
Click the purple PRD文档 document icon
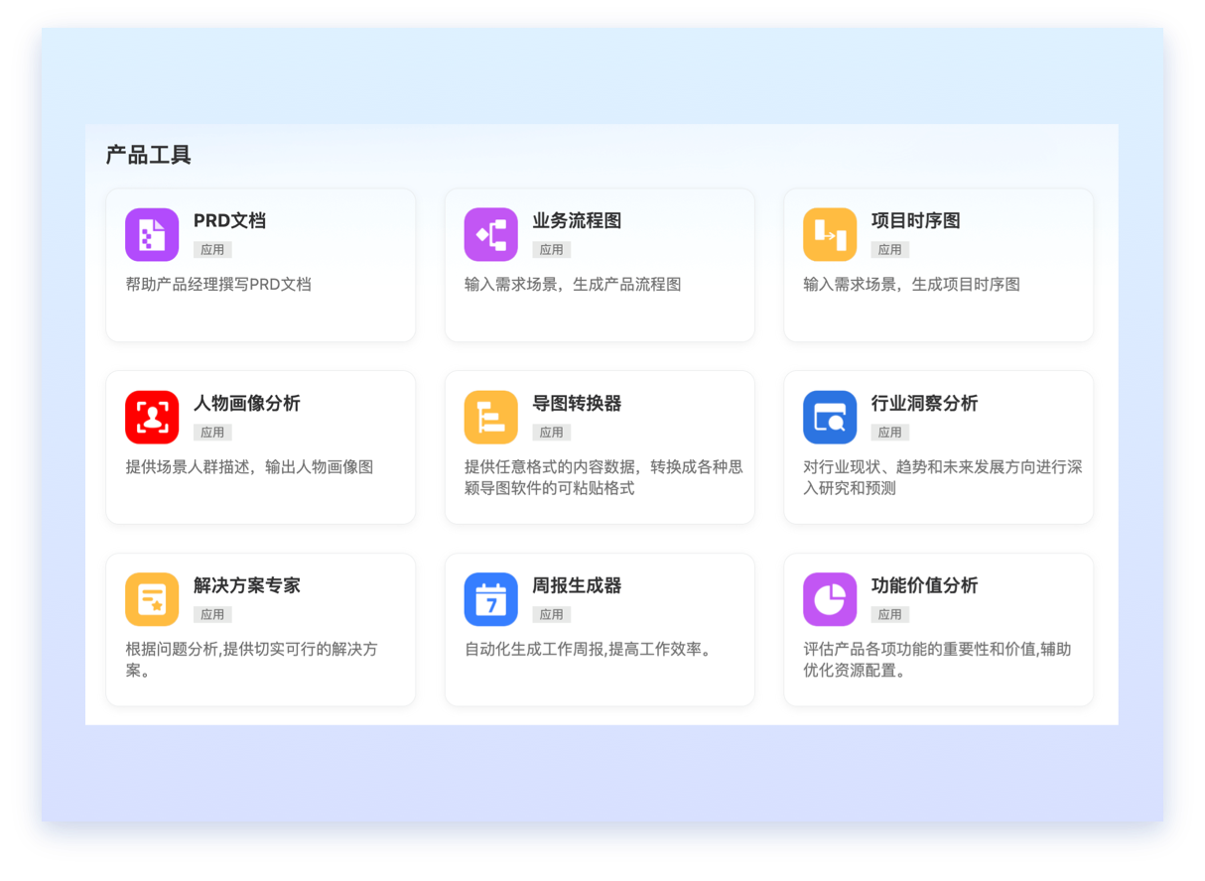(152, 235)
